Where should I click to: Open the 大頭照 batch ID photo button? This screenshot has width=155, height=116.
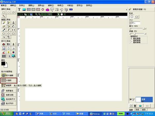(x=9, y=80)
